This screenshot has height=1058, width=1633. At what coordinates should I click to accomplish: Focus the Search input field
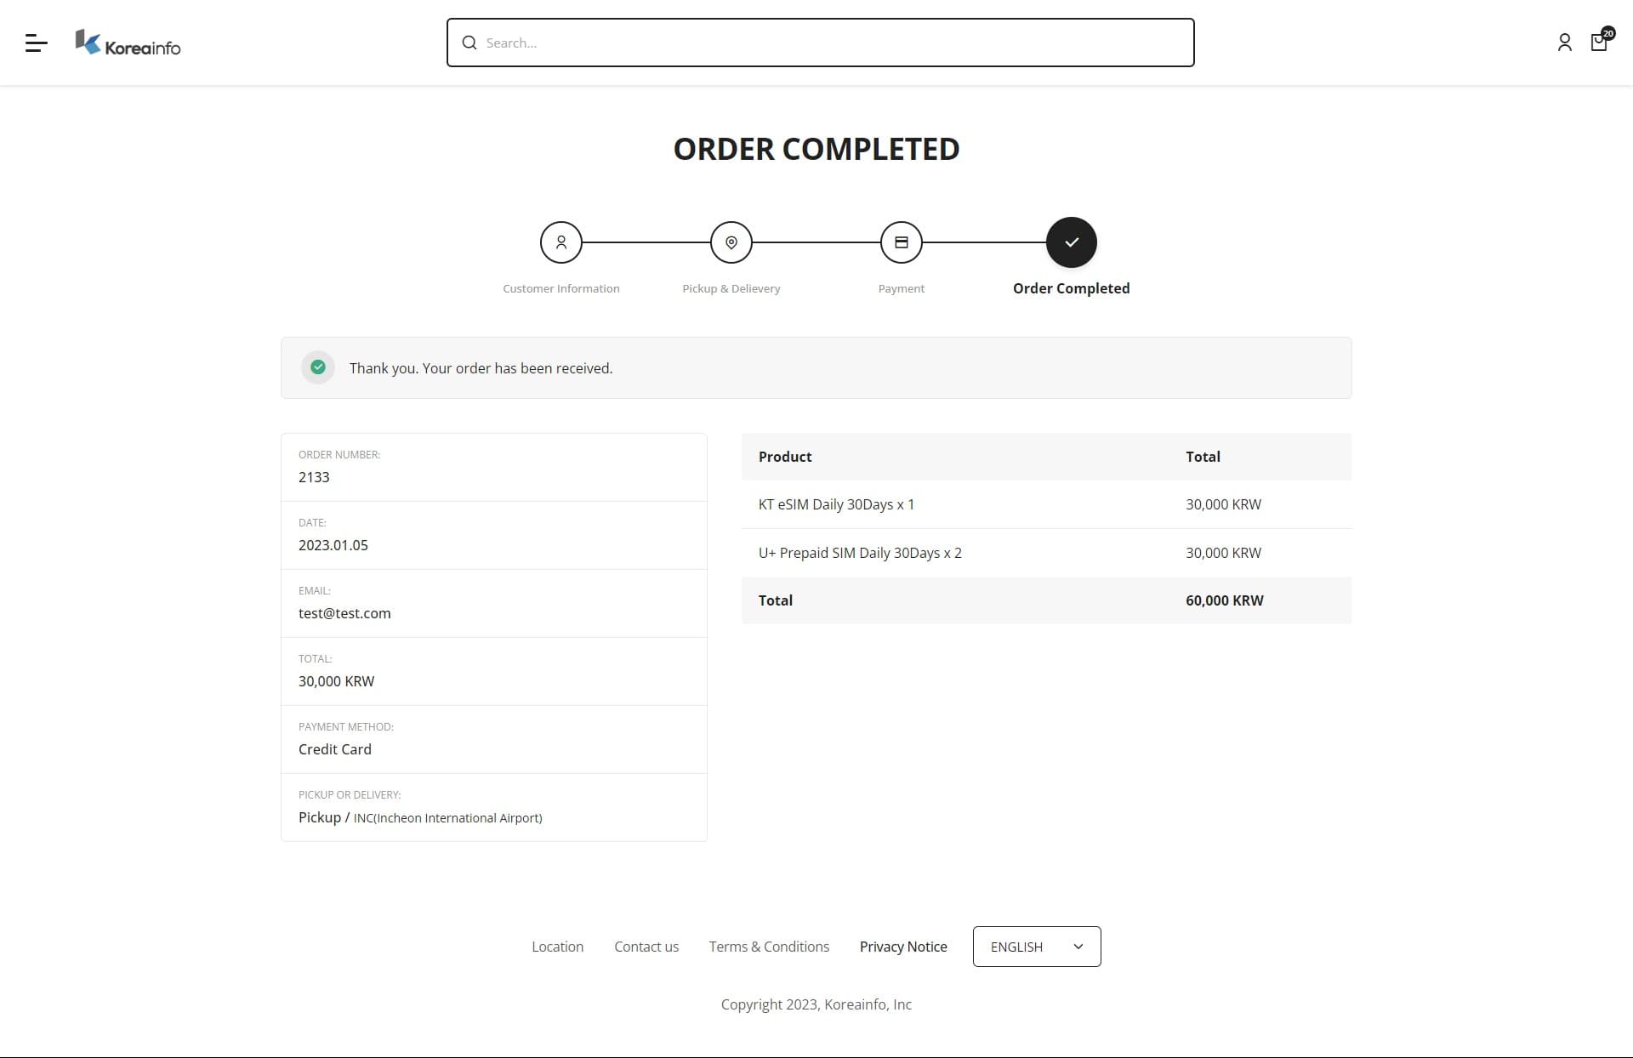pyautogui.click(x=820, y=43)
